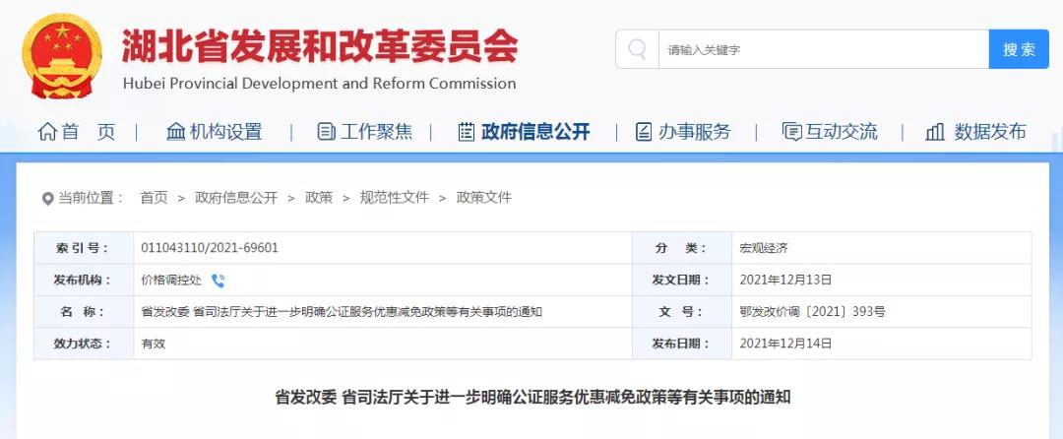
Task: Click the blue 搜索 button
Action: click(1019, 49)
